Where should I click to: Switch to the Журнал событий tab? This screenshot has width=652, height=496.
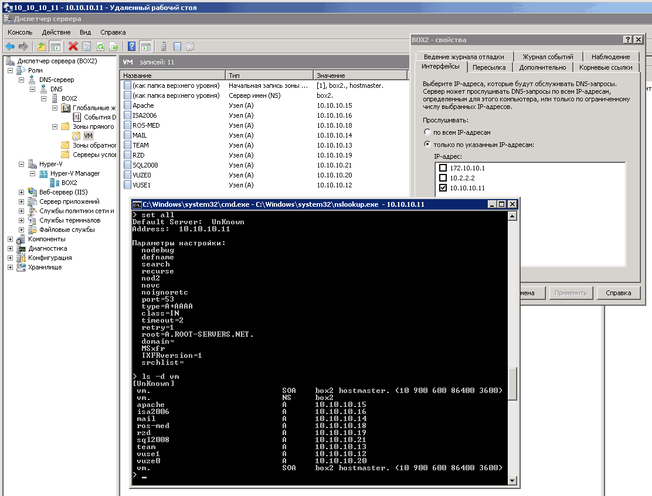[x=548, y=56]
